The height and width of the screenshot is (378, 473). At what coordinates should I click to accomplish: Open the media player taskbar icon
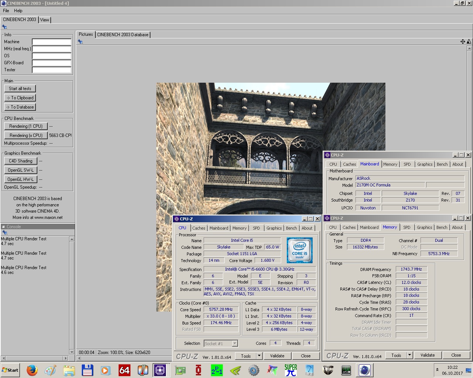pyautogui.click(x=106, y=370)
